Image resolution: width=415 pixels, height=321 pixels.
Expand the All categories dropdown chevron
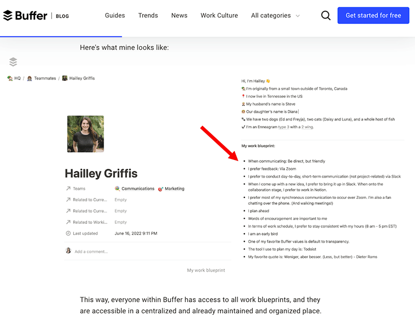[297, 16]
